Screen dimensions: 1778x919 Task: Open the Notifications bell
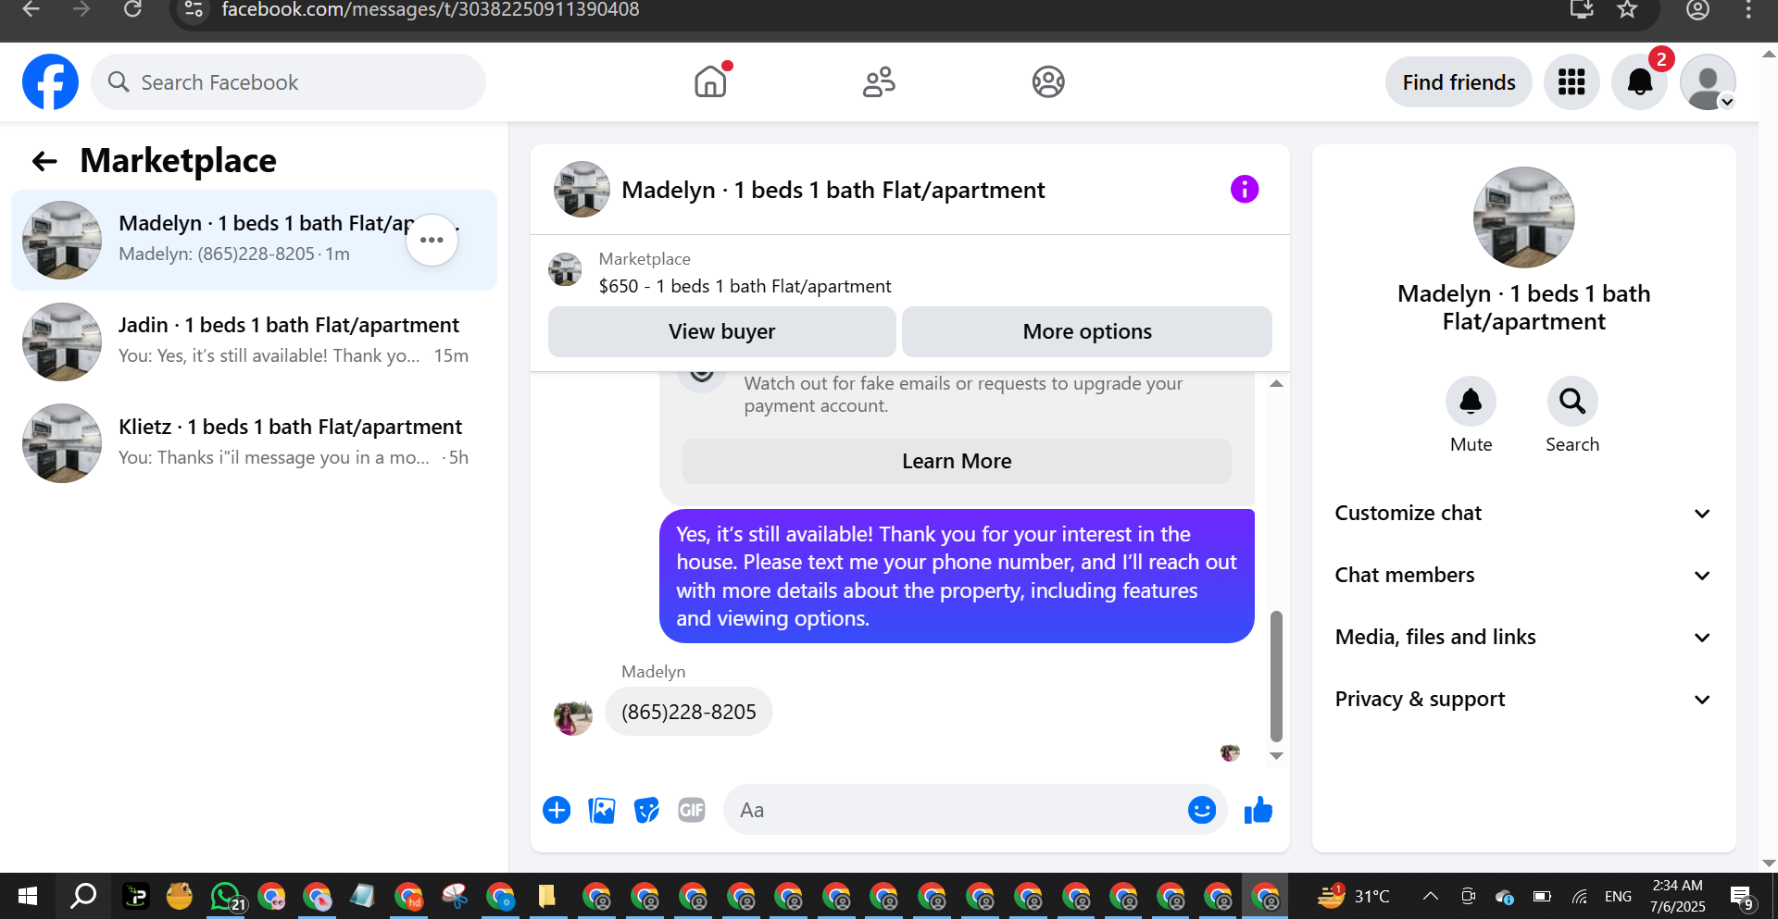(1640, 82)
